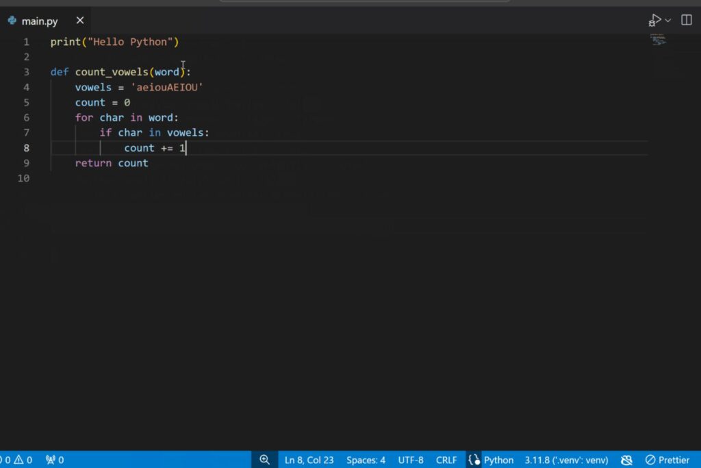Toggle end of line sequence CRLF
The height and width of the screenshot is (468, 701).
tap(446, 460)
